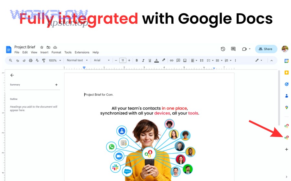Toggle bold formatting
291x181 pixels.
point(137,60)
